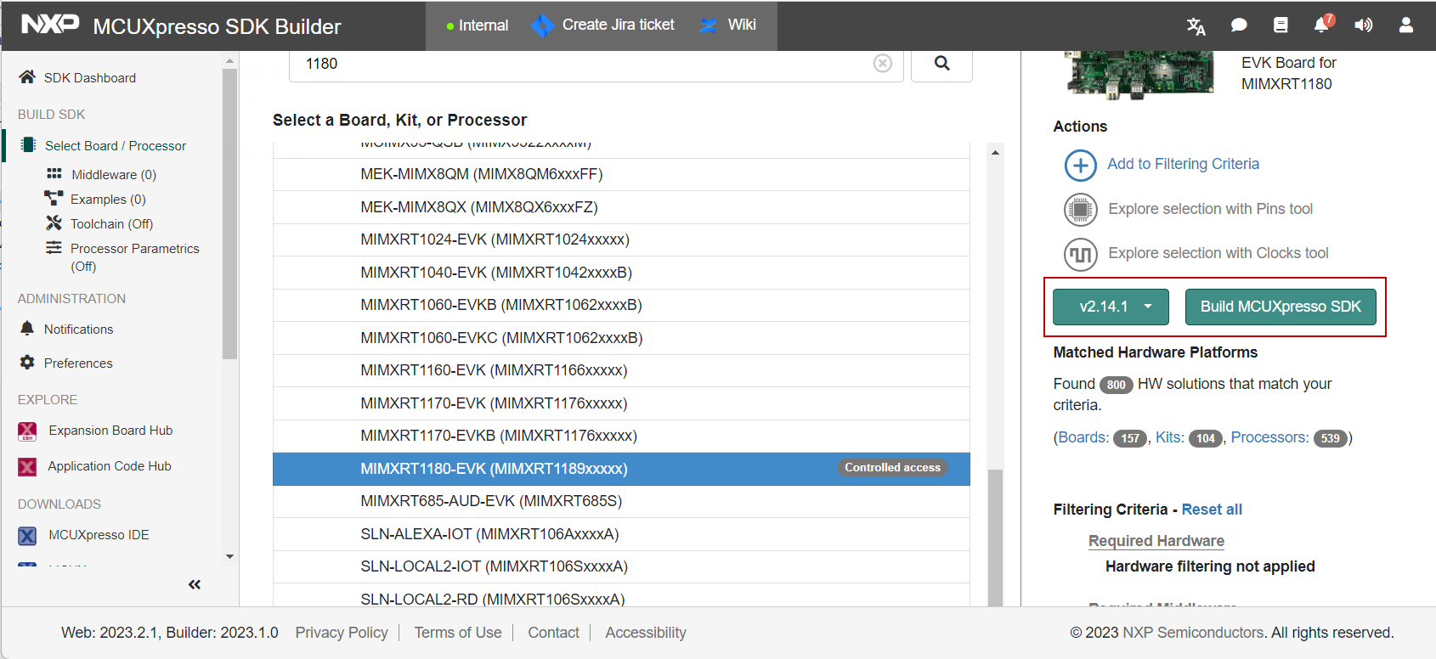This screenshot has height=659, width=1436.
Task: Click Add to Filtering Criteria plus icon
Action: (x=1080, y=165)
